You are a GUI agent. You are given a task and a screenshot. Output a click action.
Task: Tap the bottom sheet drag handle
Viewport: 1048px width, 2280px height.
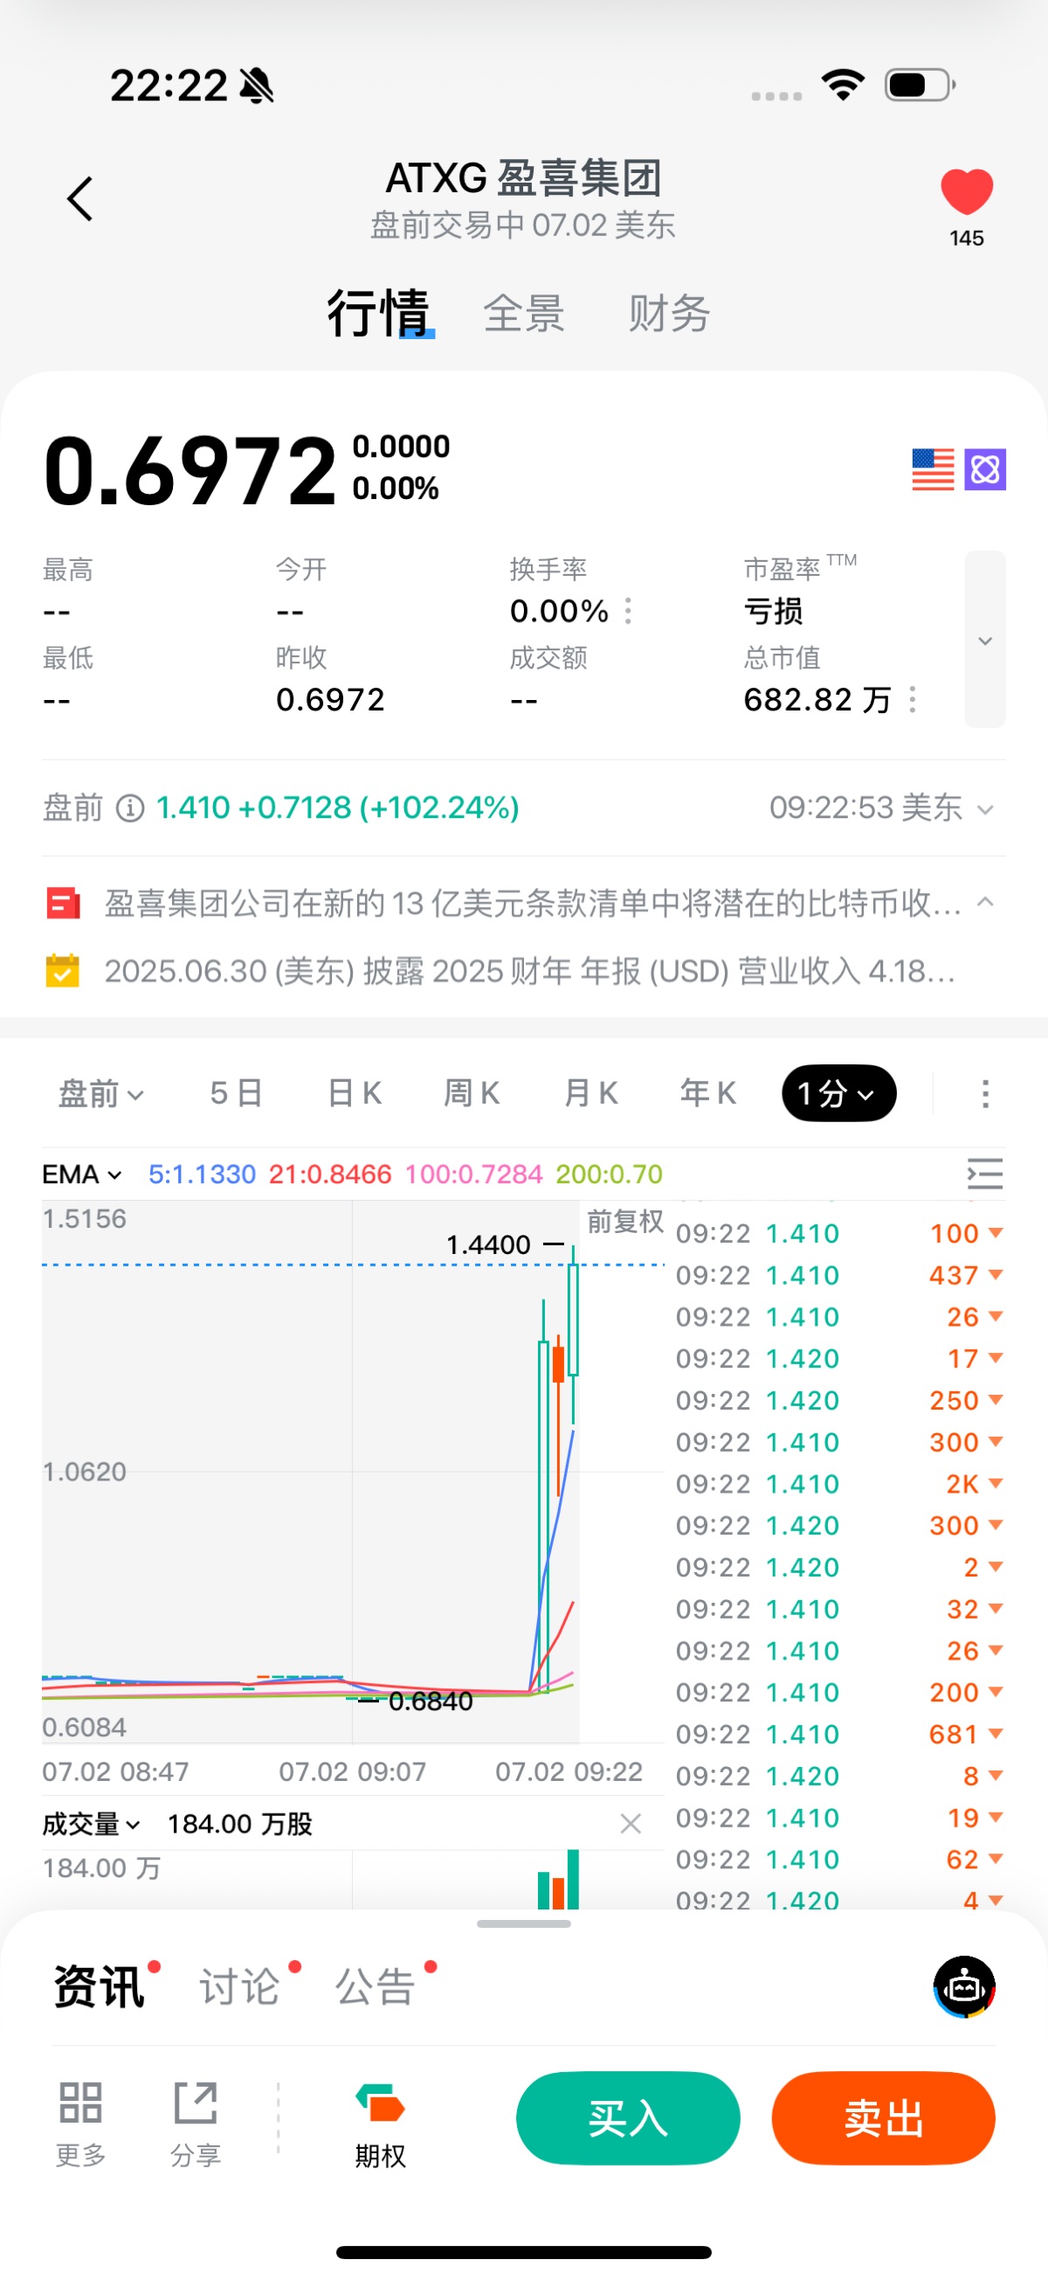point(523,1923)
